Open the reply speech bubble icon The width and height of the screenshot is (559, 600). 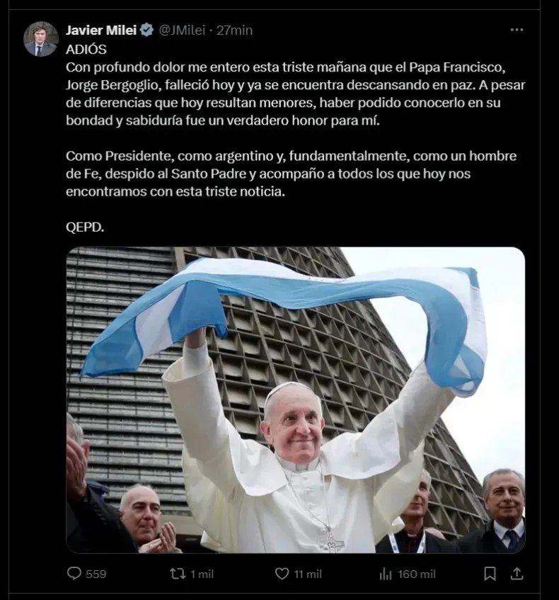[x=74, y=573]
